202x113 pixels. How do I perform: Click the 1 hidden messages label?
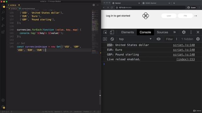point(187,39)
